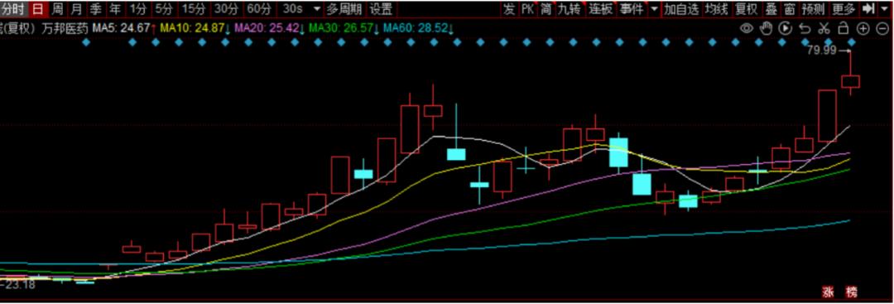Zoom out using the minus icon

click(882, 28)
